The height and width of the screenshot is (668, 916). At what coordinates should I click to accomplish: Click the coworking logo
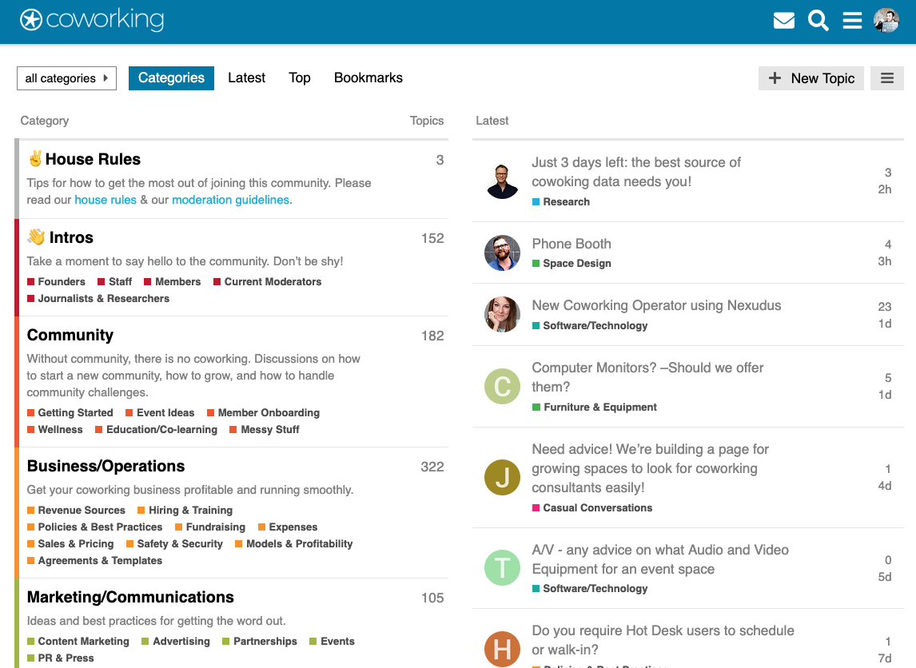pyautogui.click(x=92, y=20)
